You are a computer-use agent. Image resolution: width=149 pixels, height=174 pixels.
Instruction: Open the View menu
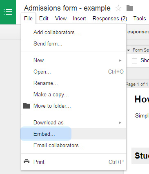(x=61, y=18)
